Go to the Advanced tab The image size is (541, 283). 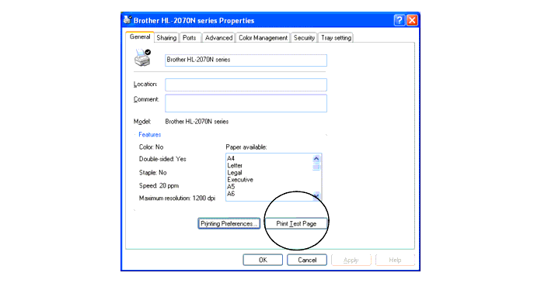(218, 38)
